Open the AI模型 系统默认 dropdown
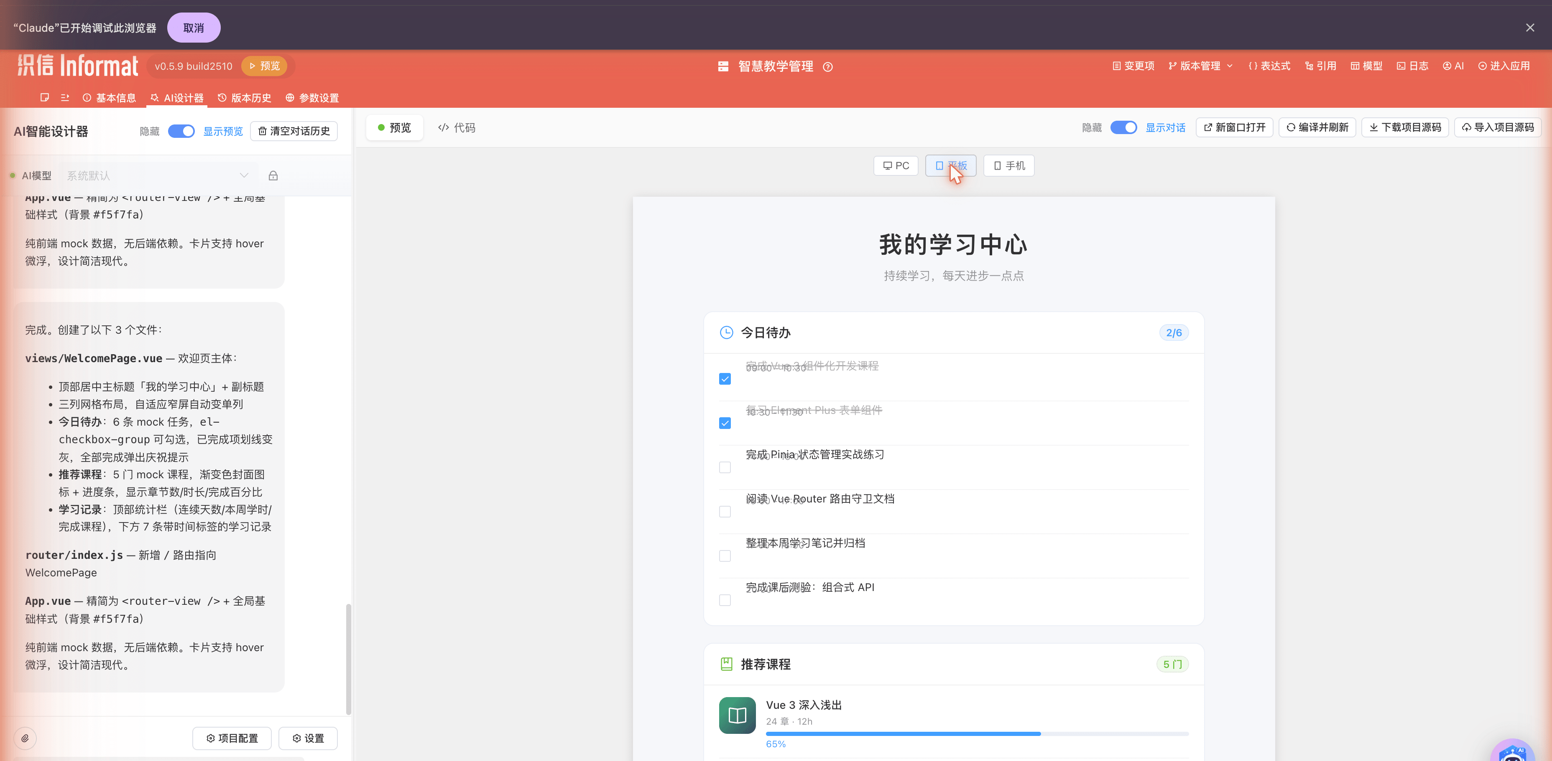This screenshot has height=761, width=1552. (x=158, y=176)
